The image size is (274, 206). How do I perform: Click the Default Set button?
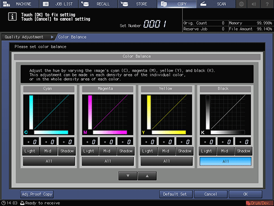(x=175, y=194)
